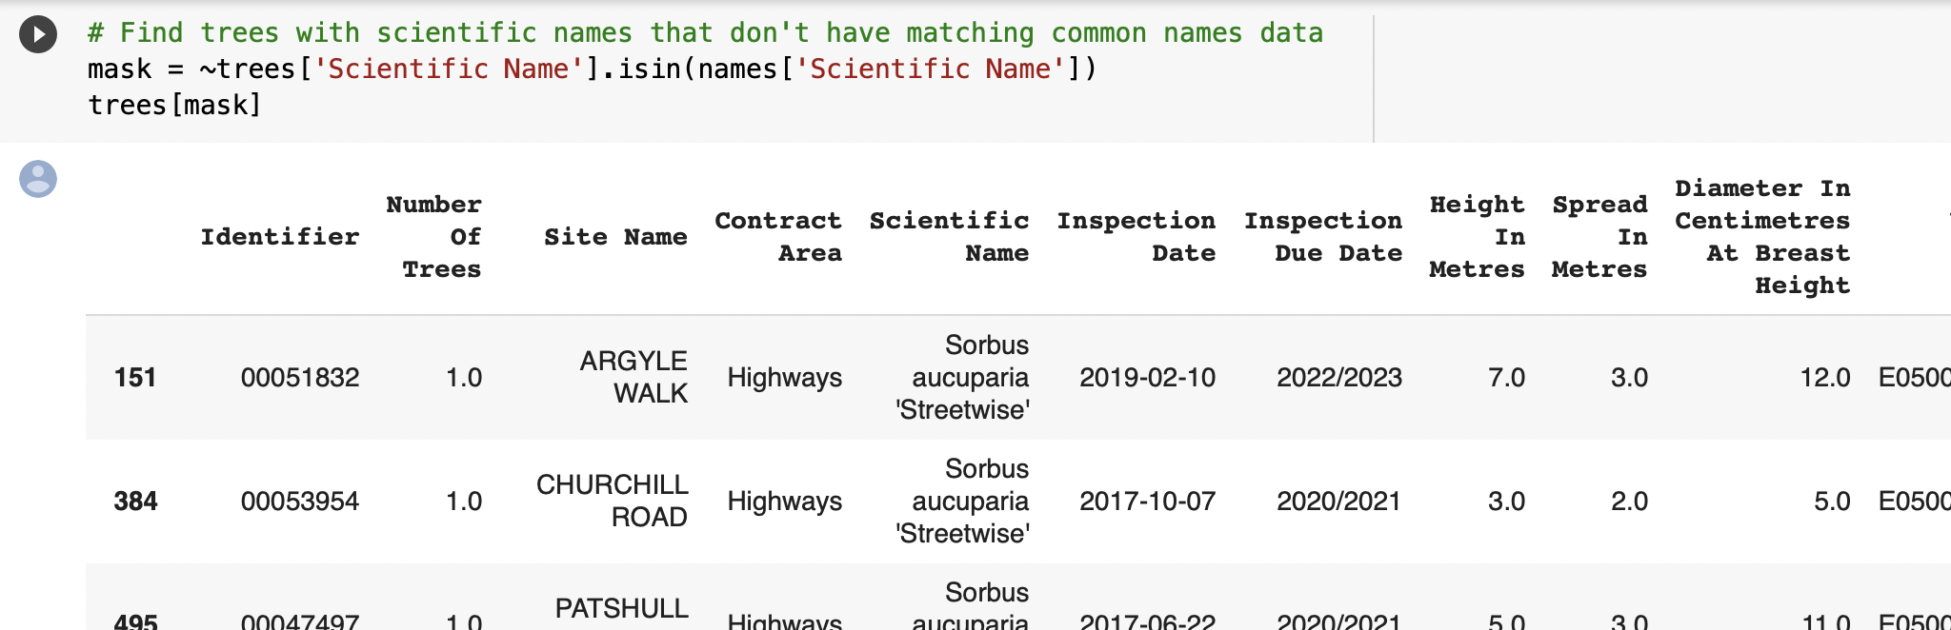The image size is (1951, 630).
Task: Click the CHURCHILL ROAD site name cell
Action: [612, 501]
